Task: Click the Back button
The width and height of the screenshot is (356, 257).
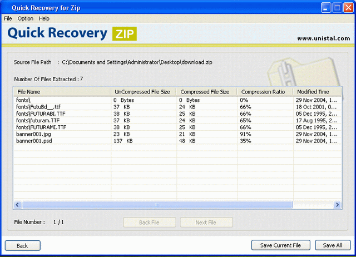Action: [x=22, y=245]
